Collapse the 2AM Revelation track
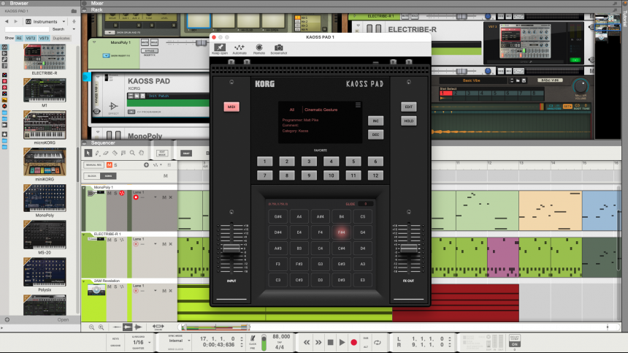The image size is (628, 353). pos(84,281)
